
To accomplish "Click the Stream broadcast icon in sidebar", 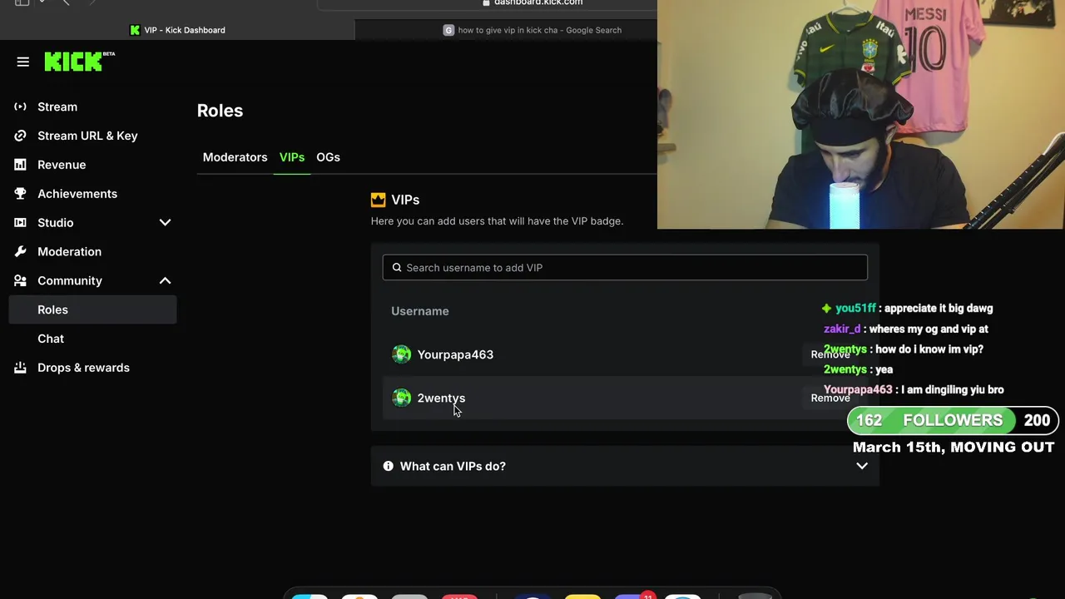I will (21, 106).
